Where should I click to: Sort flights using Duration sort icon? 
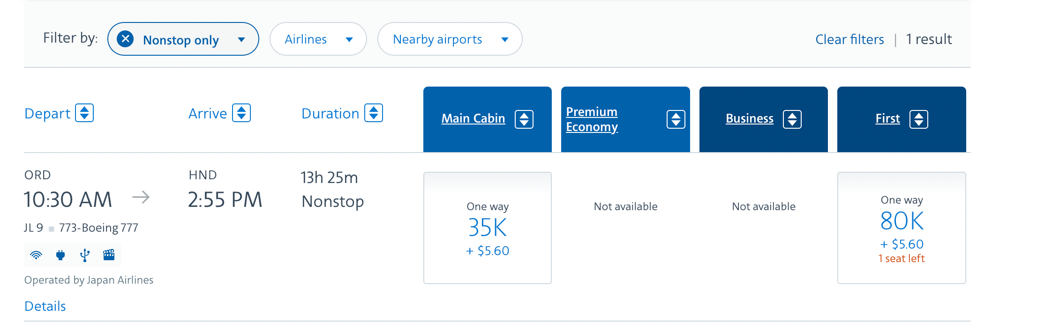click(x=374, y=113)
